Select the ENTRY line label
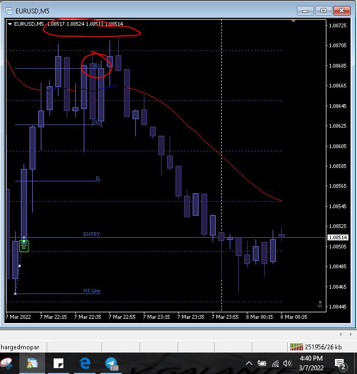The image size is (357, 374). point(92,234)
